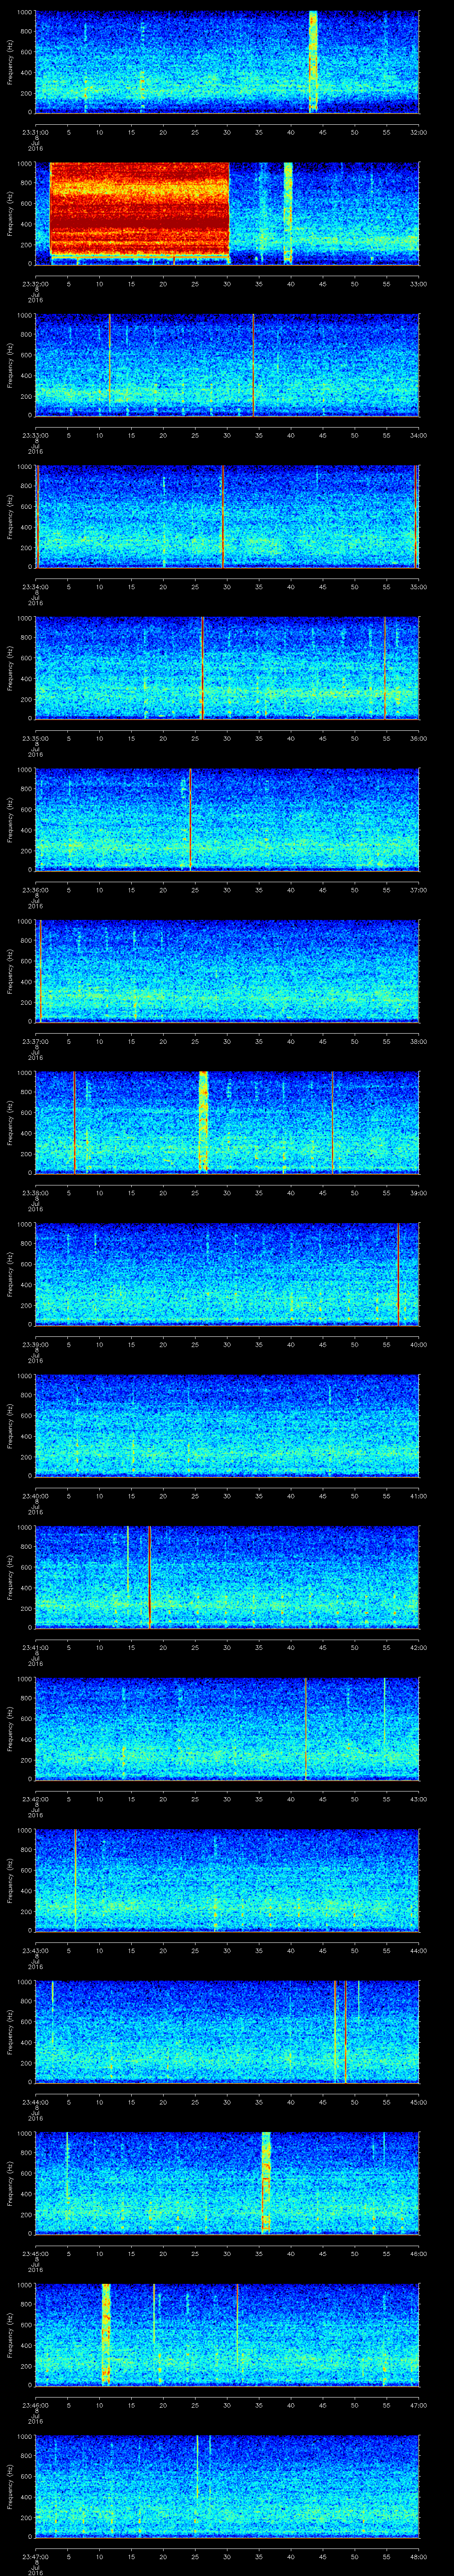Open the spectrogram panel starting at 23:35:00
The height and width of the screenshot is (2576, 454).
click(x=227, y=668)
